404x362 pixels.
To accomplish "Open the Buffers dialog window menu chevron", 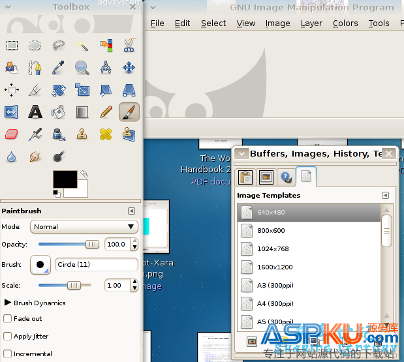I will coord(242,154).
